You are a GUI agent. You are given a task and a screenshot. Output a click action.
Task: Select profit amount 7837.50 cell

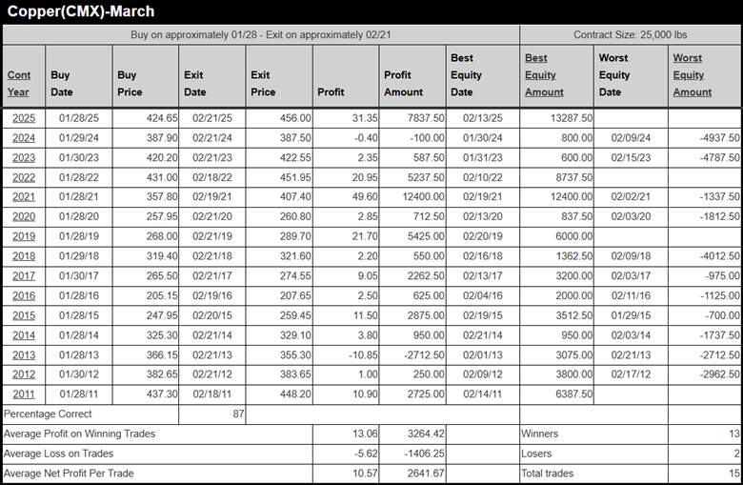(x=412, y=118)
